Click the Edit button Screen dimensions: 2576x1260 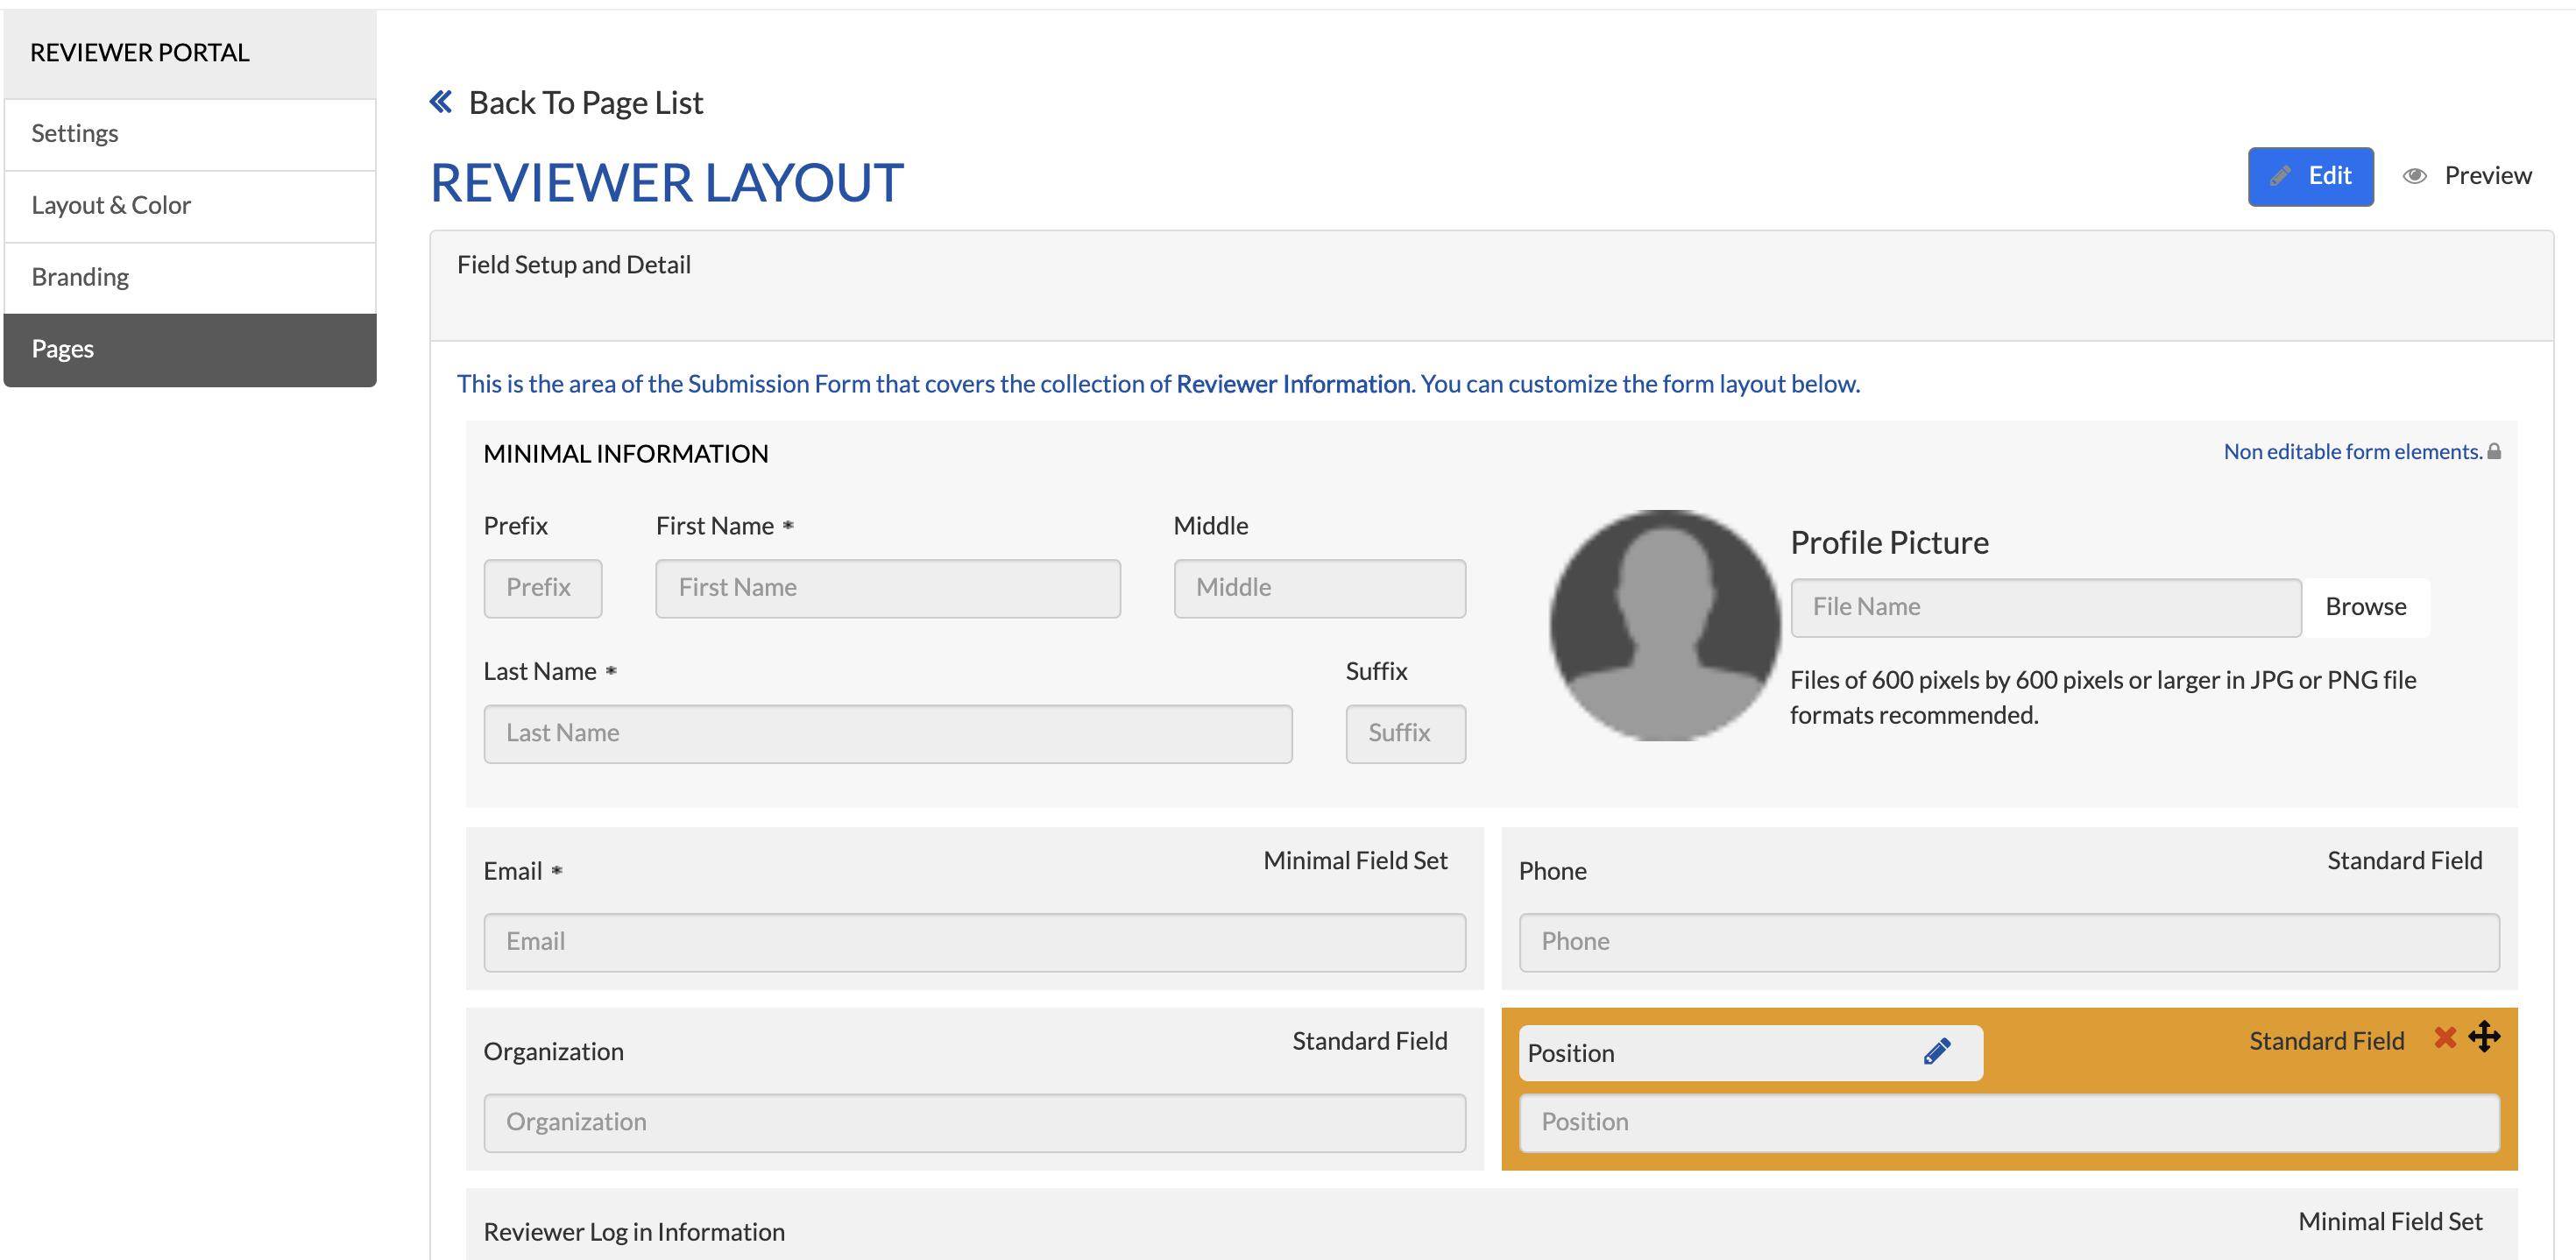pos(2310,176)
